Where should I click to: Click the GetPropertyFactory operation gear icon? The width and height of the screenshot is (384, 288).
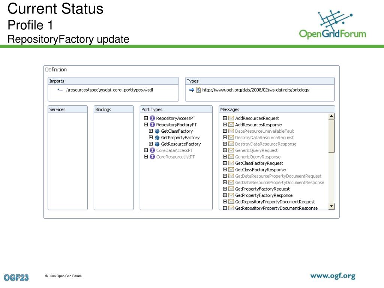pyautogui.click(x=157, y=138)
